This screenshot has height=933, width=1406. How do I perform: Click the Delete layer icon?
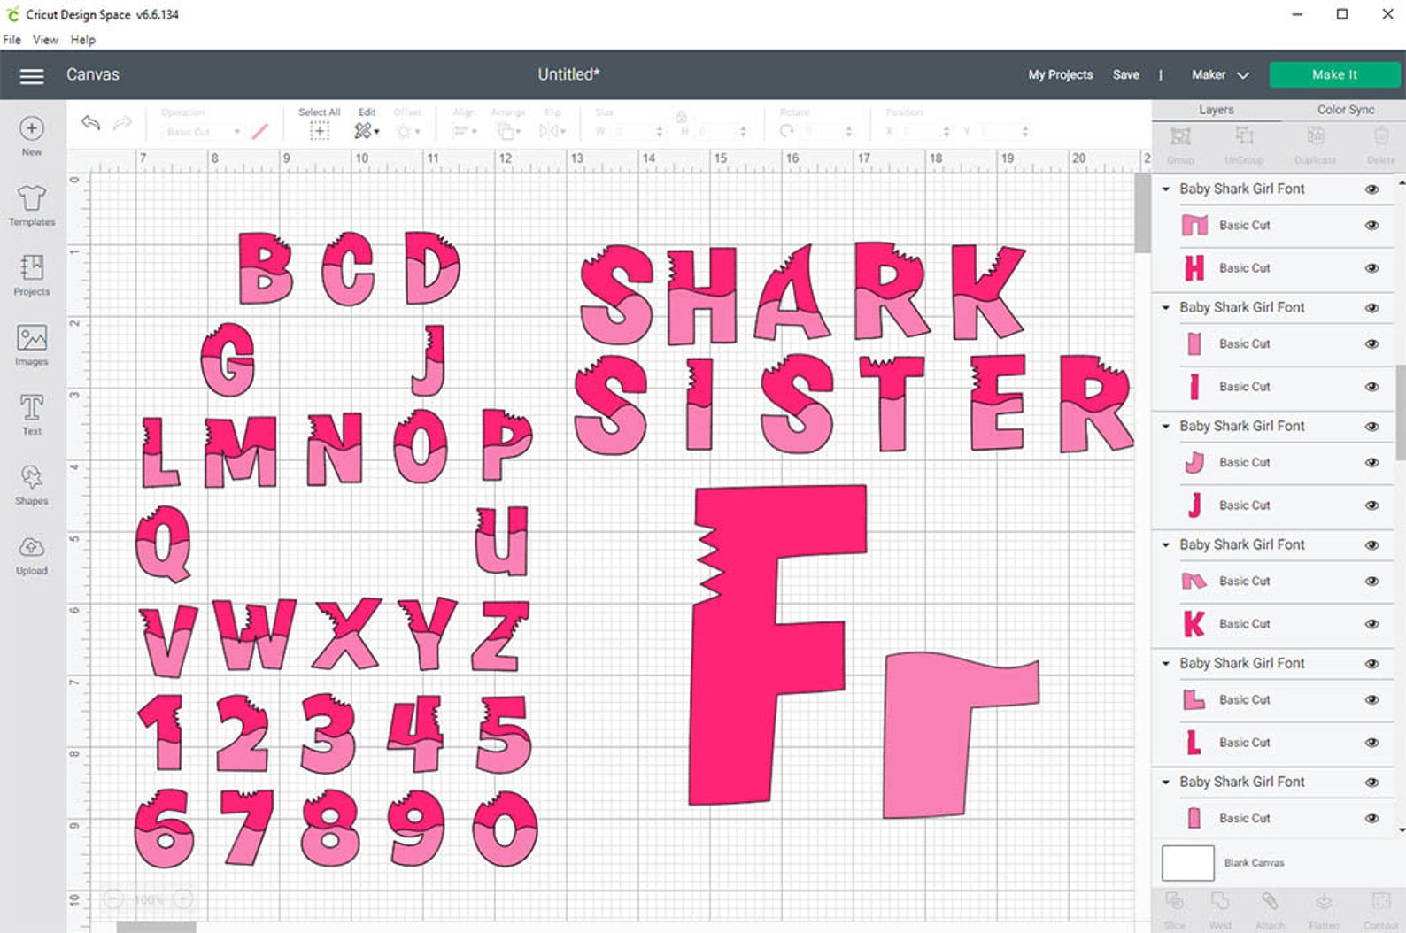click(x=1380, y=135)
